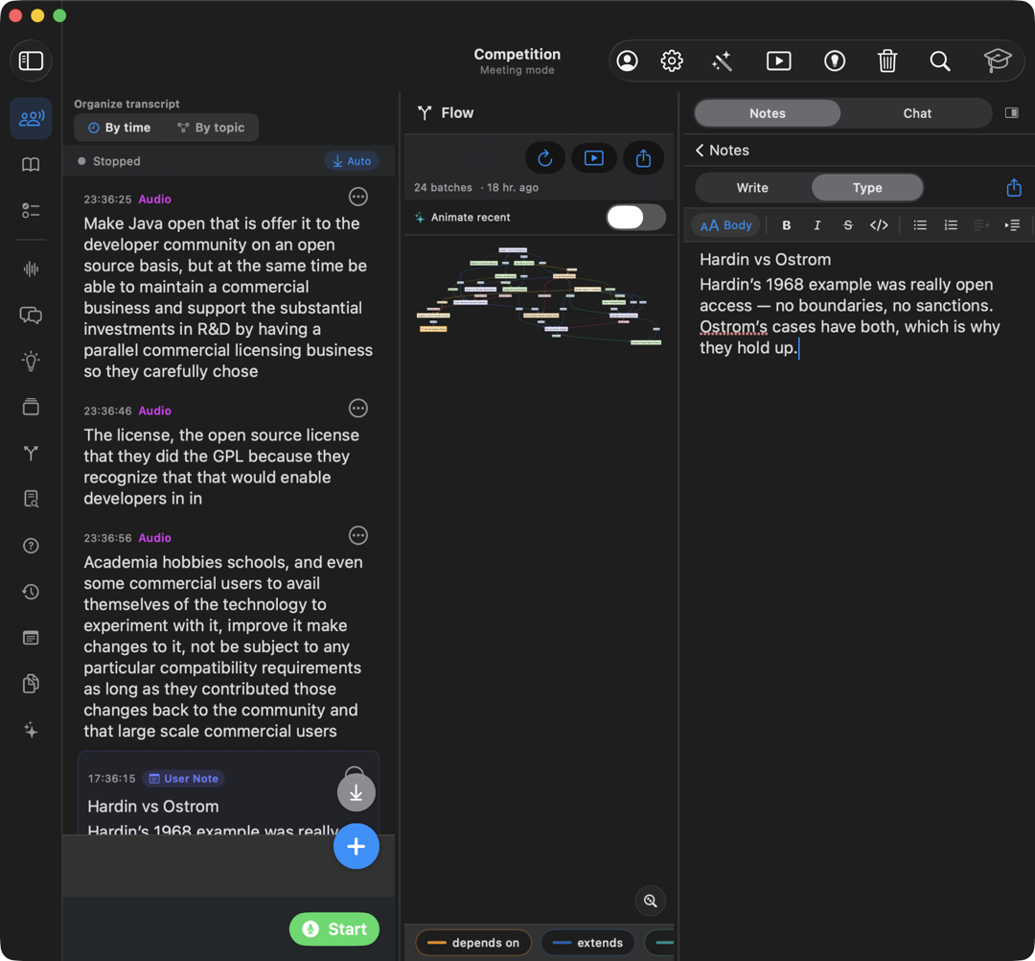
Task: Toggle bulleted list formatting
Action: coord(919,225)
